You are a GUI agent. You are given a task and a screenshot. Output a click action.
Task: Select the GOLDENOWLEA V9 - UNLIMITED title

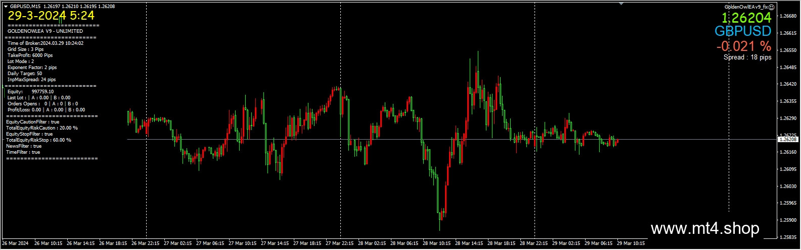[x=46, y=31]
